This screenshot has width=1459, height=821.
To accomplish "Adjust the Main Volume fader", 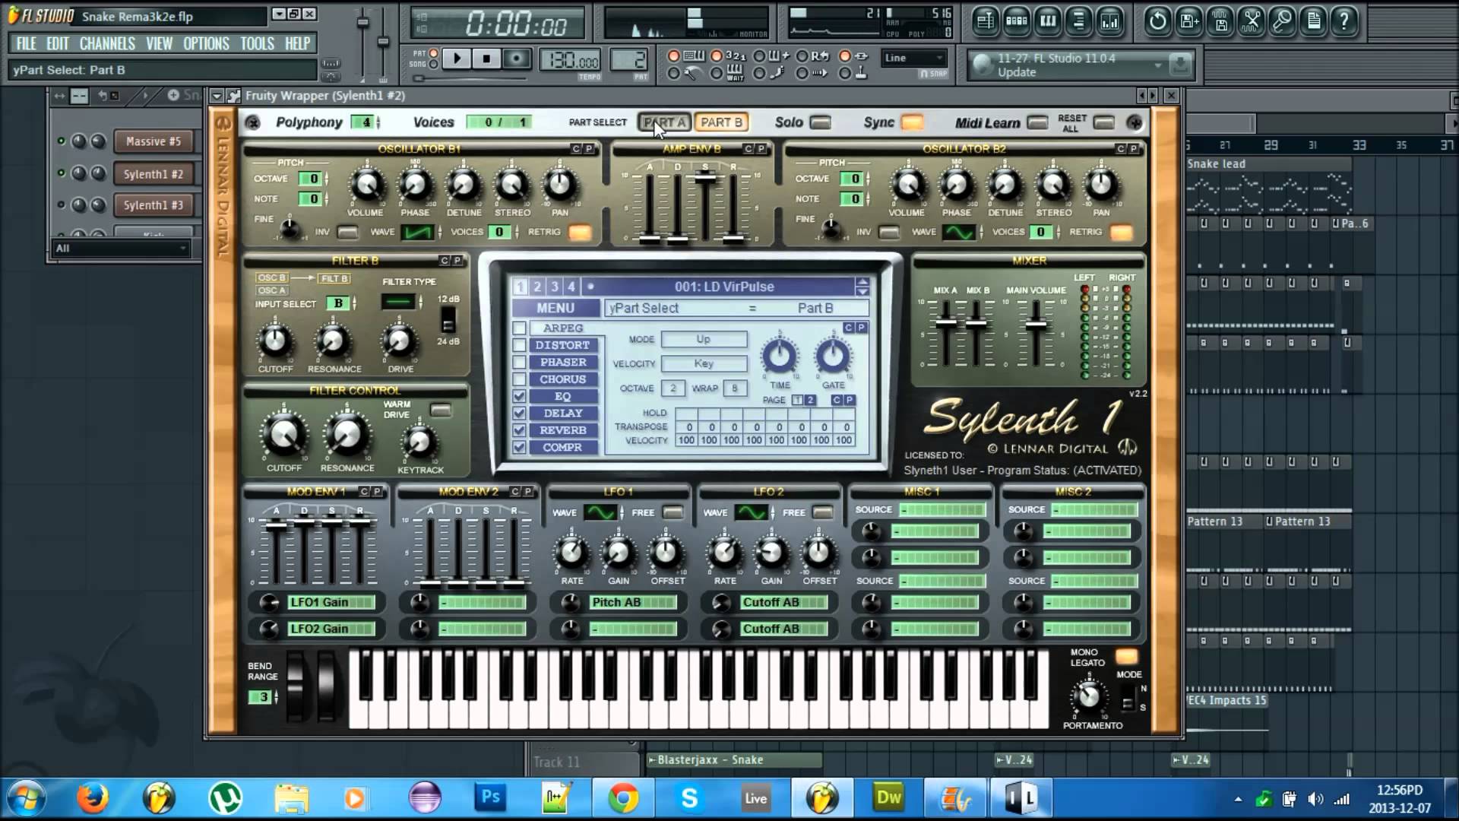I will [1036, 325].
